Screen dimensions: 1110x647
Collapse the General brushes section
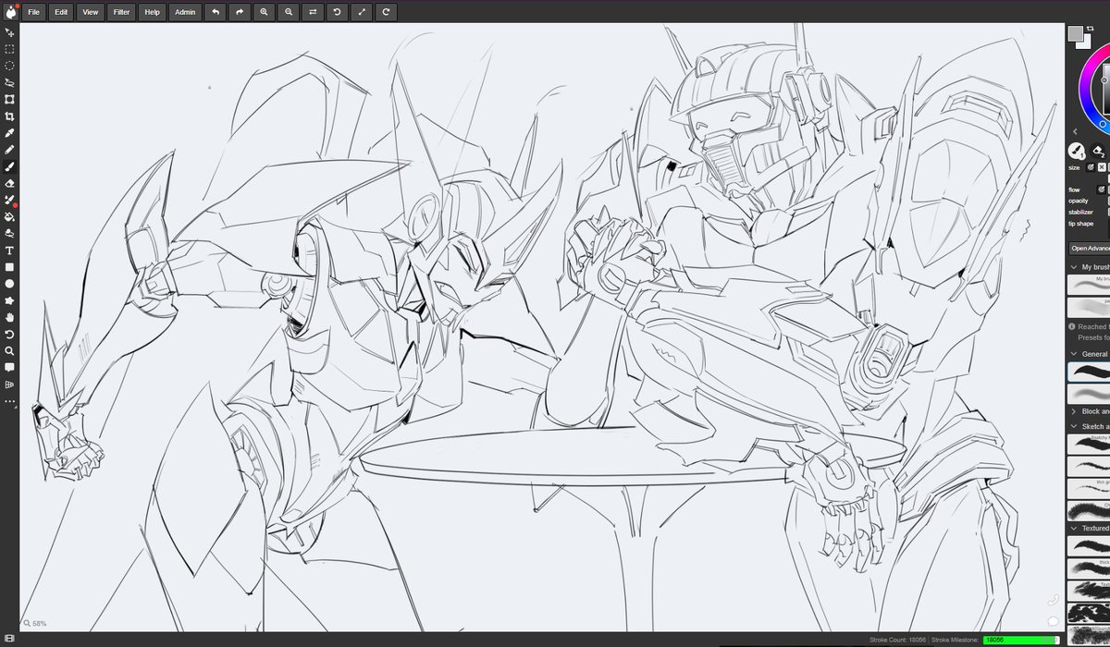point(1073,354)
